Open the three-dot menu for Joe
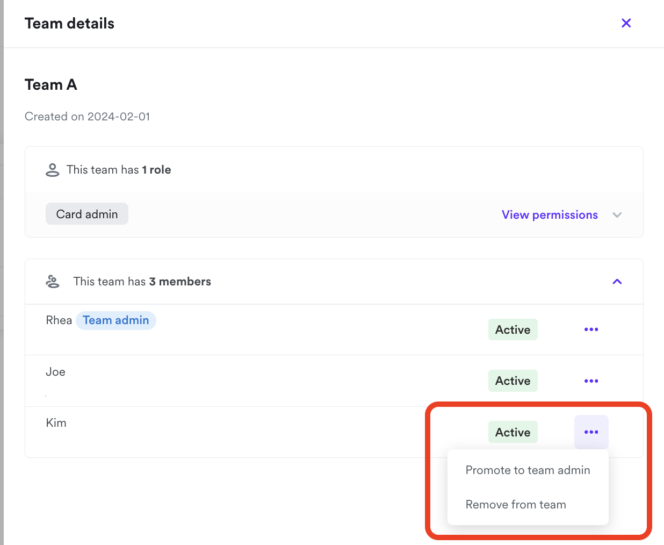The width and height of the screenshot is (664, 545). coord(591,381)
